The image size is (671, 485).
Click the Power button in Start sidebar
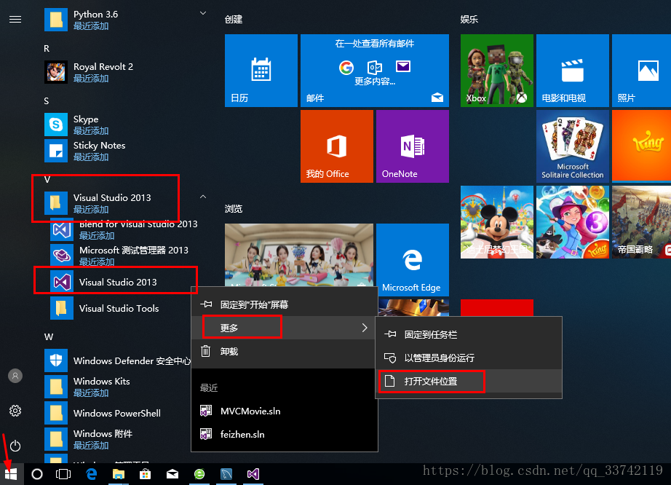15,446
